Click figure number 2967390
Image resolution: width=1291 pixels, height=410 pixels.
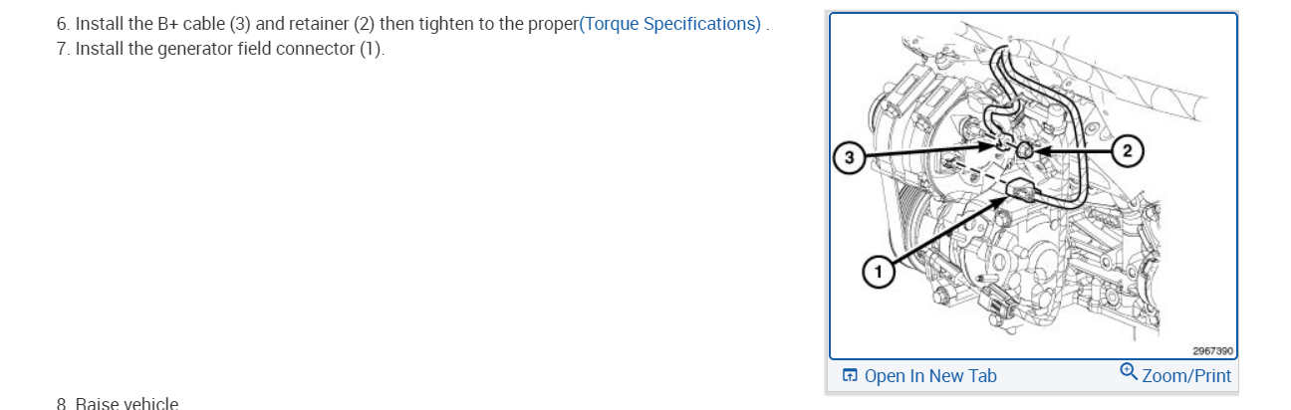tap(1212, 350)
